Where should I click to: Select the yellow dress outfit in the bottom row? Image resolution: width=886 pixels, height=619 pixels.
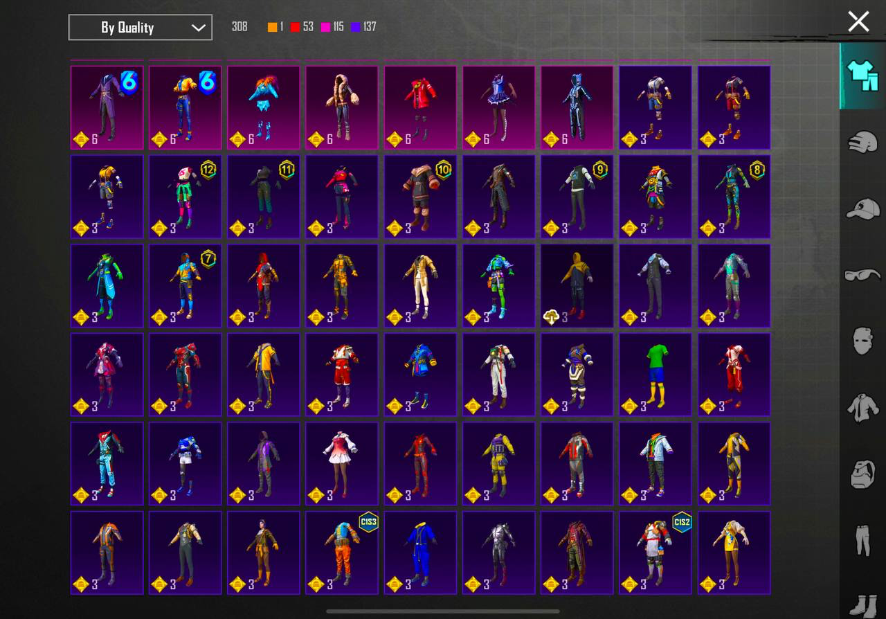[x=734, y=553]
